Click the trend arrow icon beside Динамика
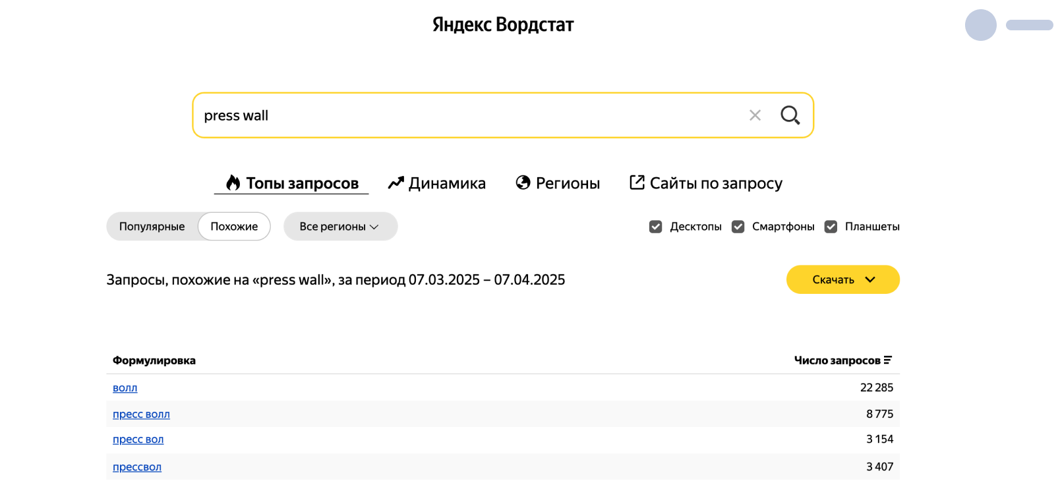The width and height of the screenshot is (1060, 481). (396, 183)
